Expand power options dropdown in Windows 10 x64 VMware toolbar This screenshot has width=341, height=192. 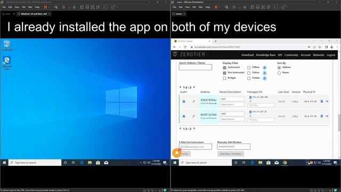[49, 7]
